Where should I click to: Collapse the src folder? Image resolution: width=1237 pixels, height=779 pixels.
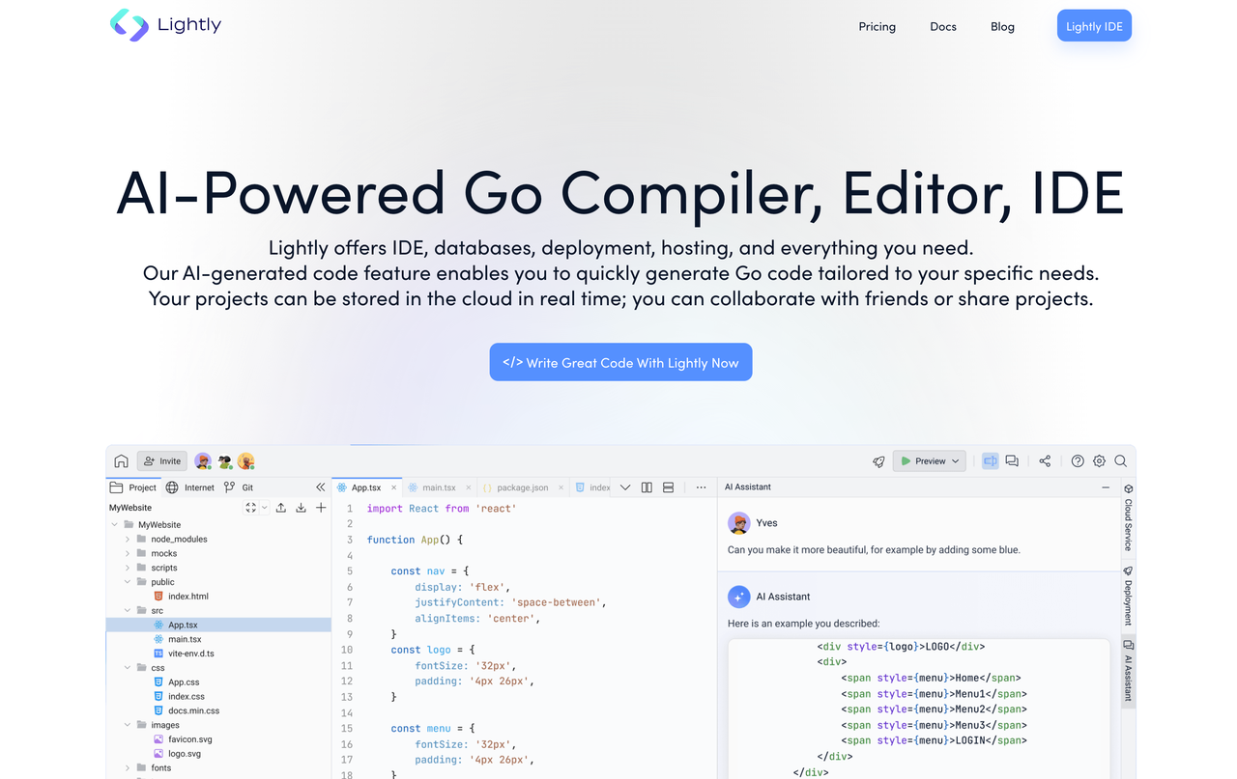click(x=128, y=611)
